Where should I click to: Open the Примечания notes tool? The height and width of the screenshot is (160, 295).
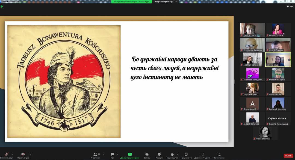[x=219, y=155]
